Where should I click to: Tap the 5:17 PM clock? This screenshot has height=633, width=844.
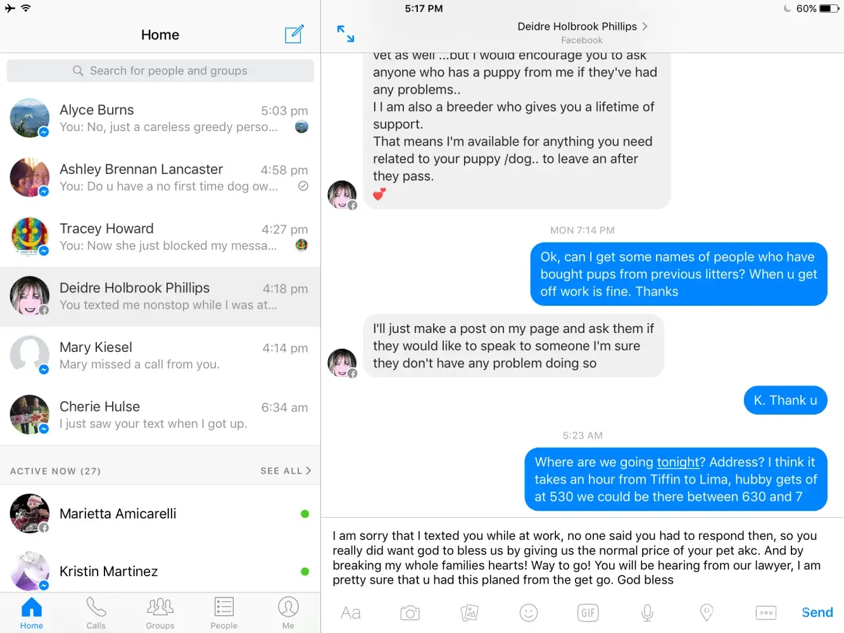[x=424, y=9]
